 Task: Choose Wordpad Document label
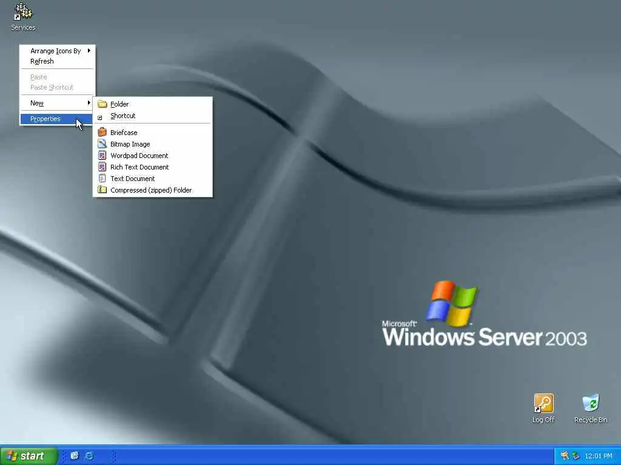point(139,156)
